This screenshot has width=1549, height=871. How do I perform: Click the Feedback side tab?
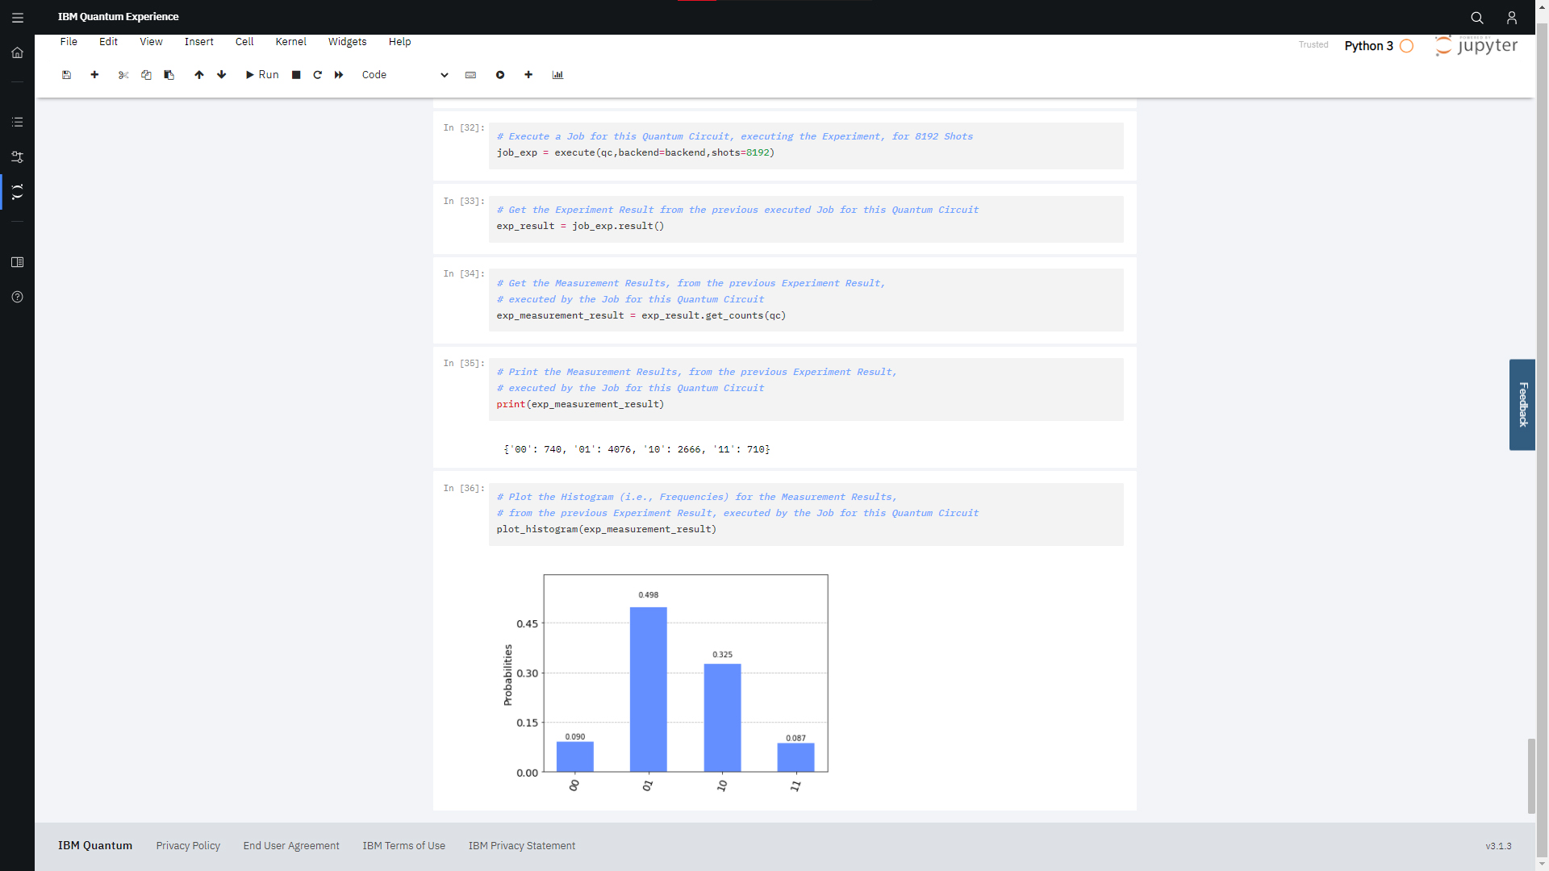coord(1522,405)
